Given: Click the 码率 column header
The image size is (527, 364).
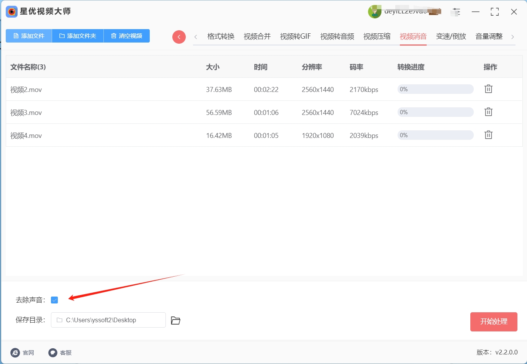Looking at the screenshot, I should [356, 67].
